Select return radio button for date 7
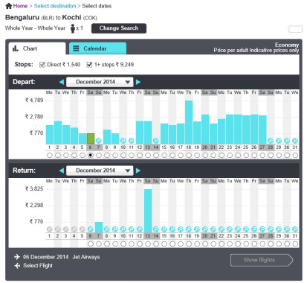307x283 pixels. 99,244
